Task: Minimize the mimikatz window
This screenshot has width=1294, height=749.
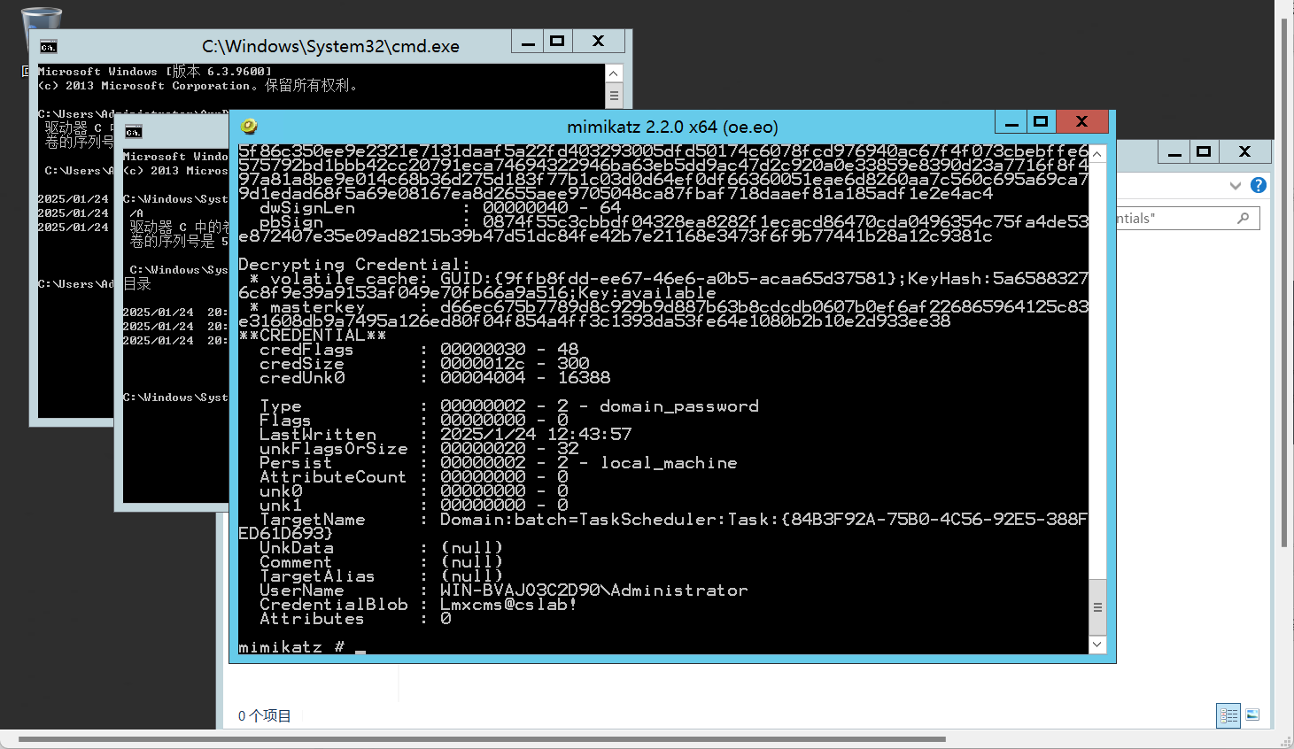Action: [x=1011, y=122]
